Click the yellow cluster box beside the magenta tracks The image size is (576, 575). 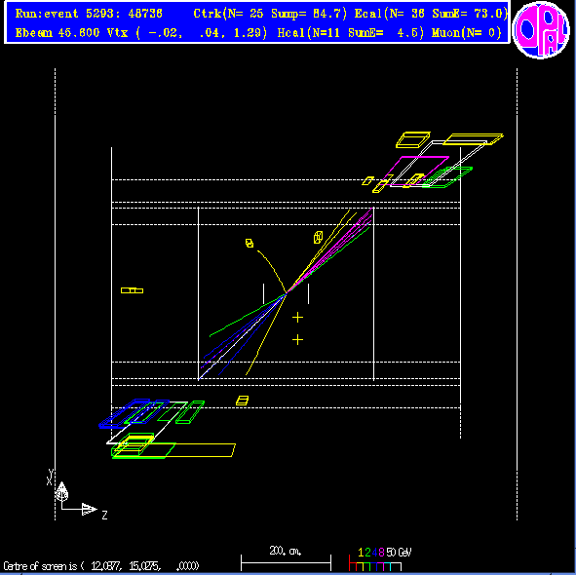pos(318,238)
